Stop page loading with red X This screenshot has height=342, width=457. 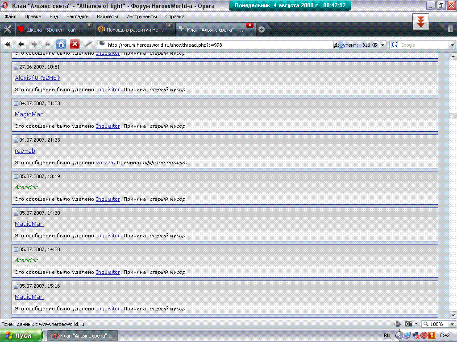[75, 44]
